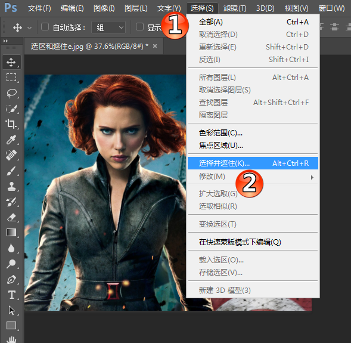
Task: Open the 滤镜(T) menu
Action: 235,8
